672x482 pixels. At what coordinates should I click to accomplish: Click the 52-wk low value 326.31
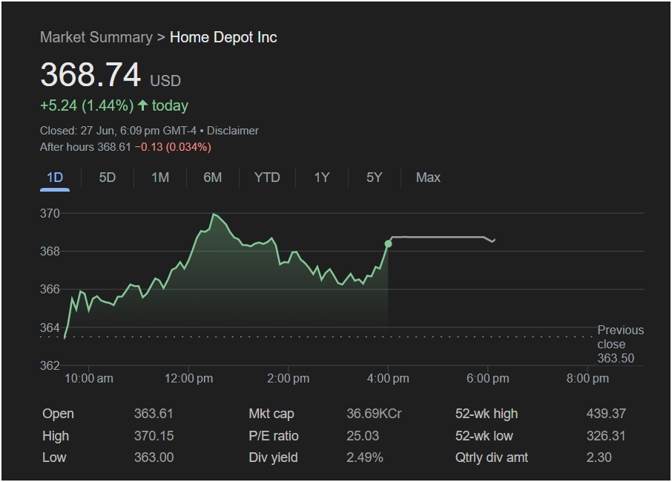pyautogui.click(x=606, y=436)
